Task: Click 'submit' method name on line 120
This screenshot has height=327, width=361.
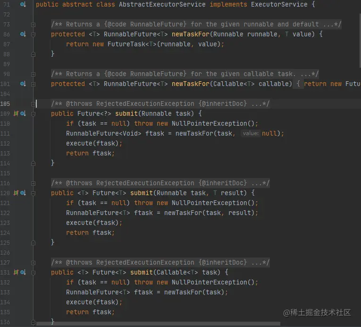Action: coord(142,193)
